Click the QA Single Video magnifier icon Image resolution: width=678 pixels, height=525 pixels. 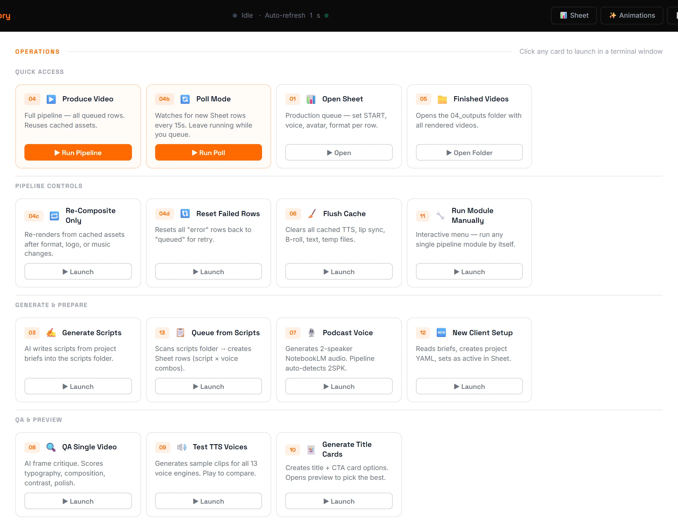click(x=51, y=447)
